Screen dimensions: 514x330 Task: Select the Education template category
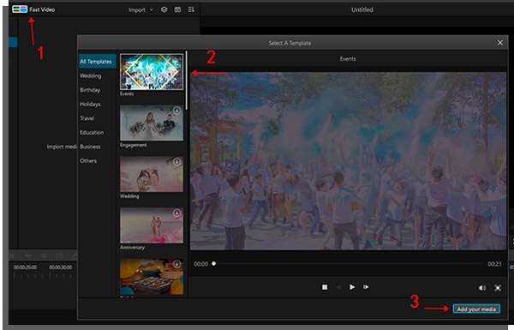pyautogui.click(x=92, y=133)
